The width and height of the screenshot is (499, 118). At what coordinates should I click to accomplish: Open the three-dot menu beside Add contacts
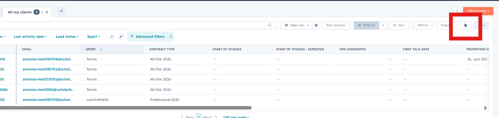coord(457,11)
